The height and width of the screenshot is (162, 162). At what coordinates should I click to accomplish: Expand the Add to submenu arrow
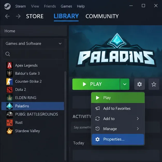pos(138,119)
